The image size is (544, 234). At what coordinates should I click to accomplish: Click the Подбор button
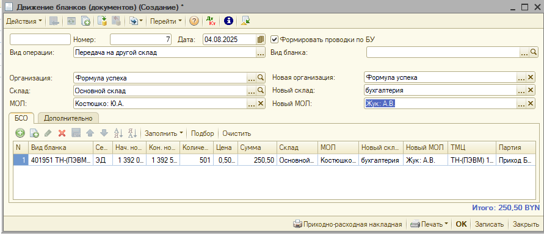point(203,133)
